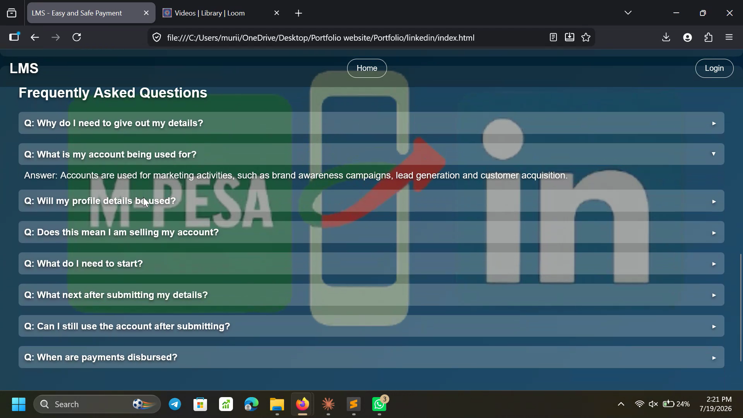743x418 pixels.
Task: Click the Login button
Action: pos(714,68)
